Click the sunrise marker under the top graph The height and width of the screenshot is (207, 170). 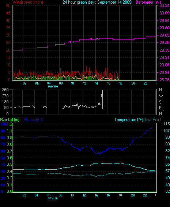coord(53,86)
